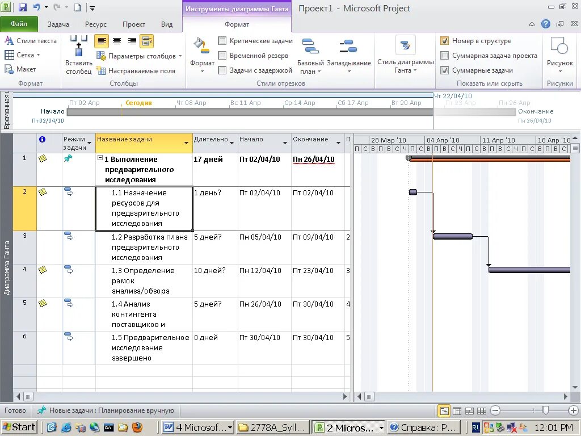Switch to the Задача ribbon tab
Screen dimensions: 581x436
pyautogui.click(x=58, y=24)
